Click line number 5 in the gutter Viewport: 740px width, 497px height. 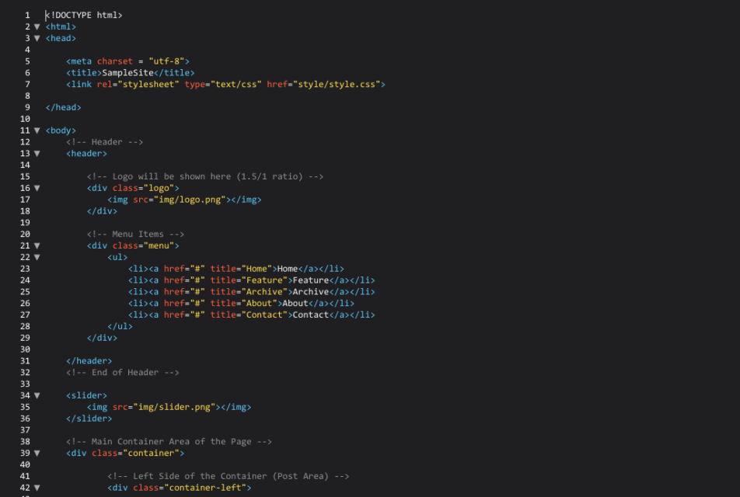point(27,61)
